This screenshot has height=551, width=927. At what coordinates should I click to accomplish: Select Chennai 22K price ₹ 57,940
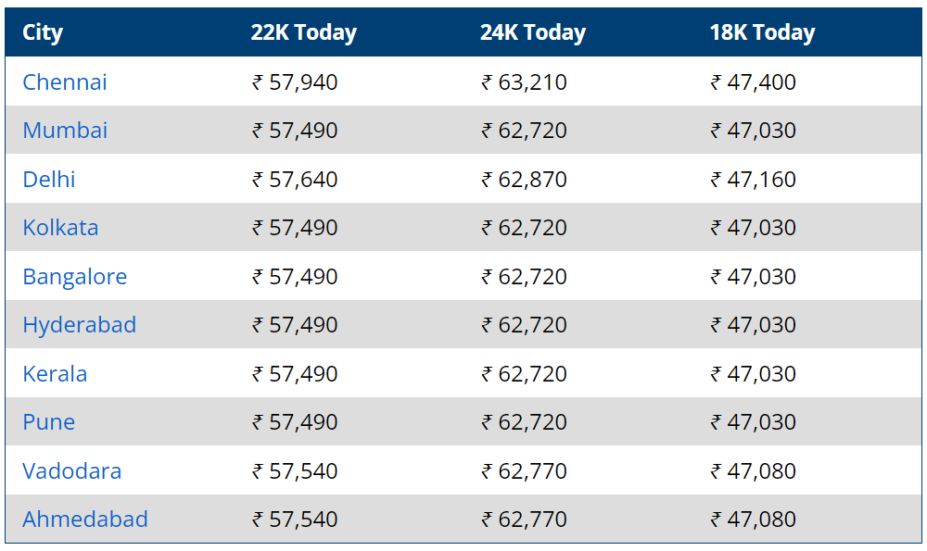pos(295,82)
